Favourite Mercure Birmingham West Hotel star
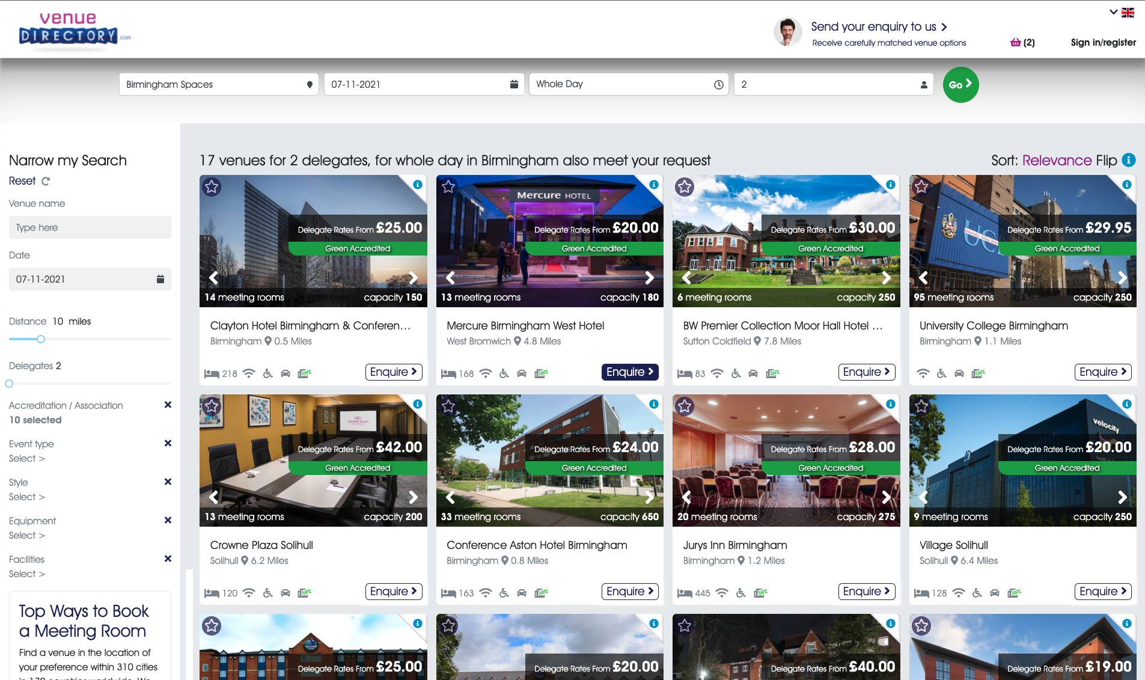The image size is (1145, 680). 448,187
